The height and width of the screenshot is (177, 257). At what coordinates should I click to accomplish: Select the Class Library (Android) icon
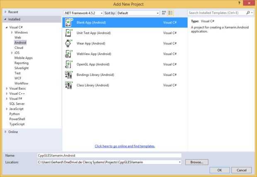[69, 85]
